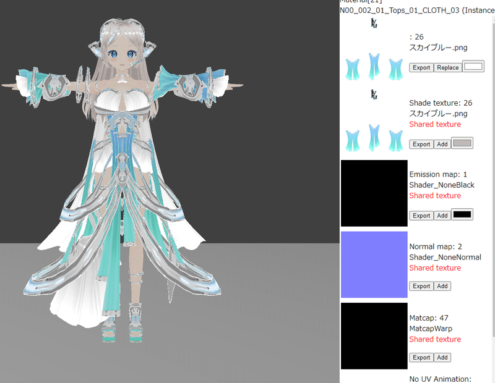Click the No UV Animation label

click(440, 379)
